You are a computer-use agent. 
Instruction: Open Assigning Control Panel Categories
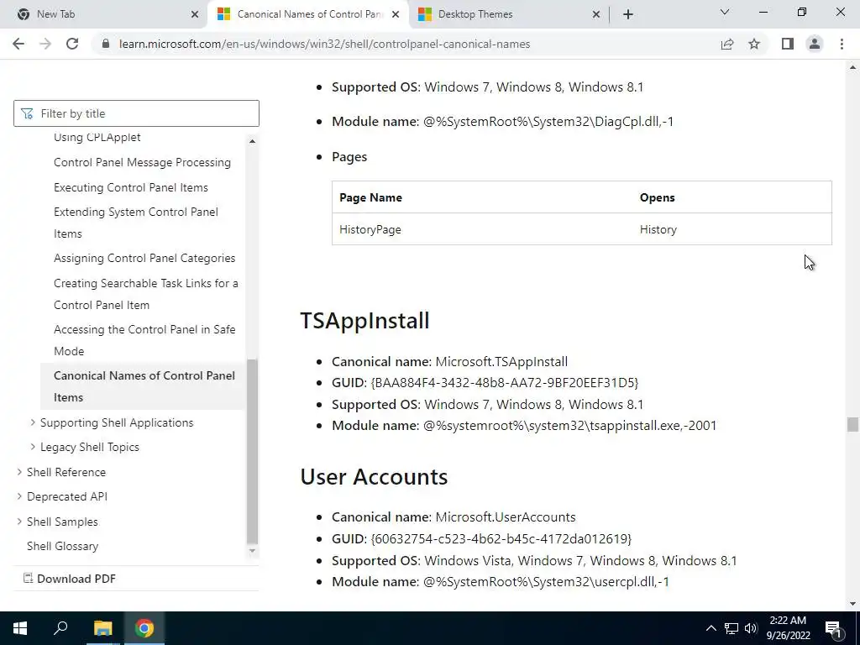[x=144, y=259]
